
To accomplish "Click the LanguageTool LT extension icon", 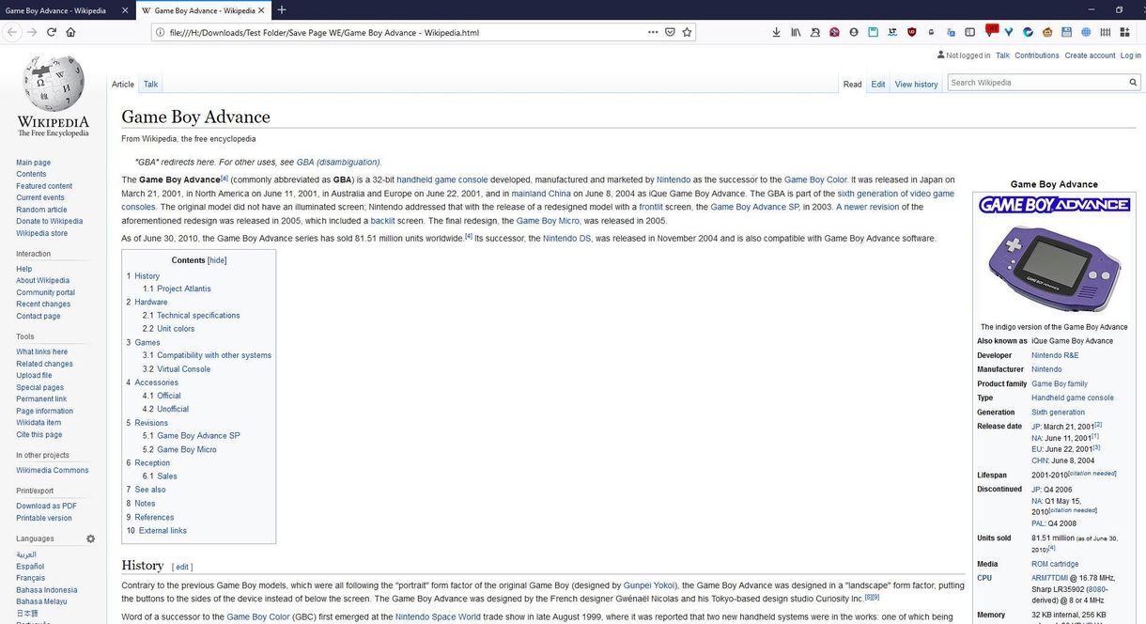I will point(892,32).
